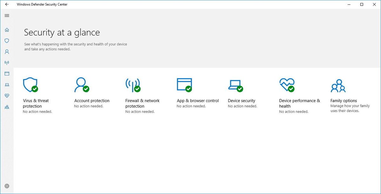Click the Security at a glance heading
This screenshot has height=194, width=381.
(62, 32)
